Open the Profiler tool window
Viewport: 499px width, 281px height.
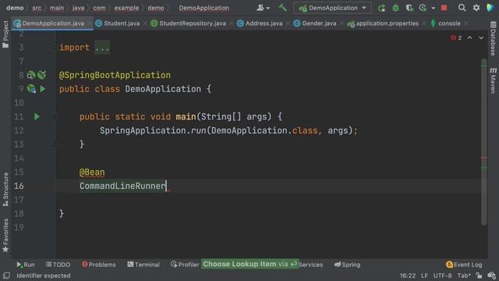tap(185, 265)
